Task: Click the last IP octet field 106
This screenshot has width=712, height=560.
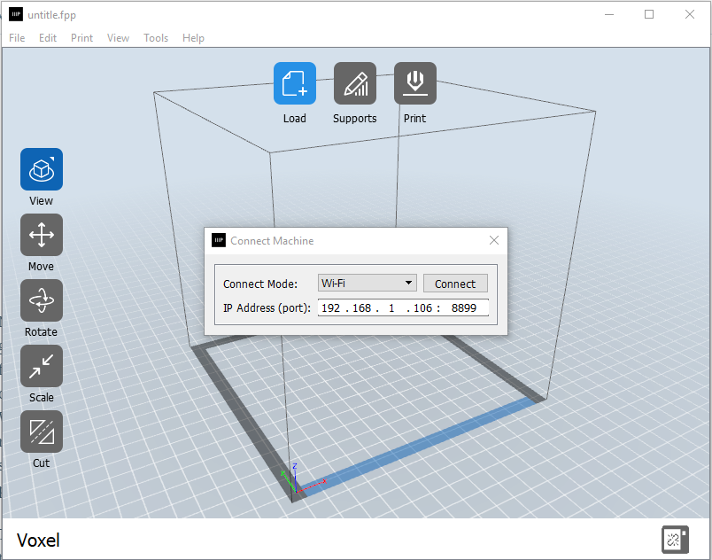Action: point(422,308)
